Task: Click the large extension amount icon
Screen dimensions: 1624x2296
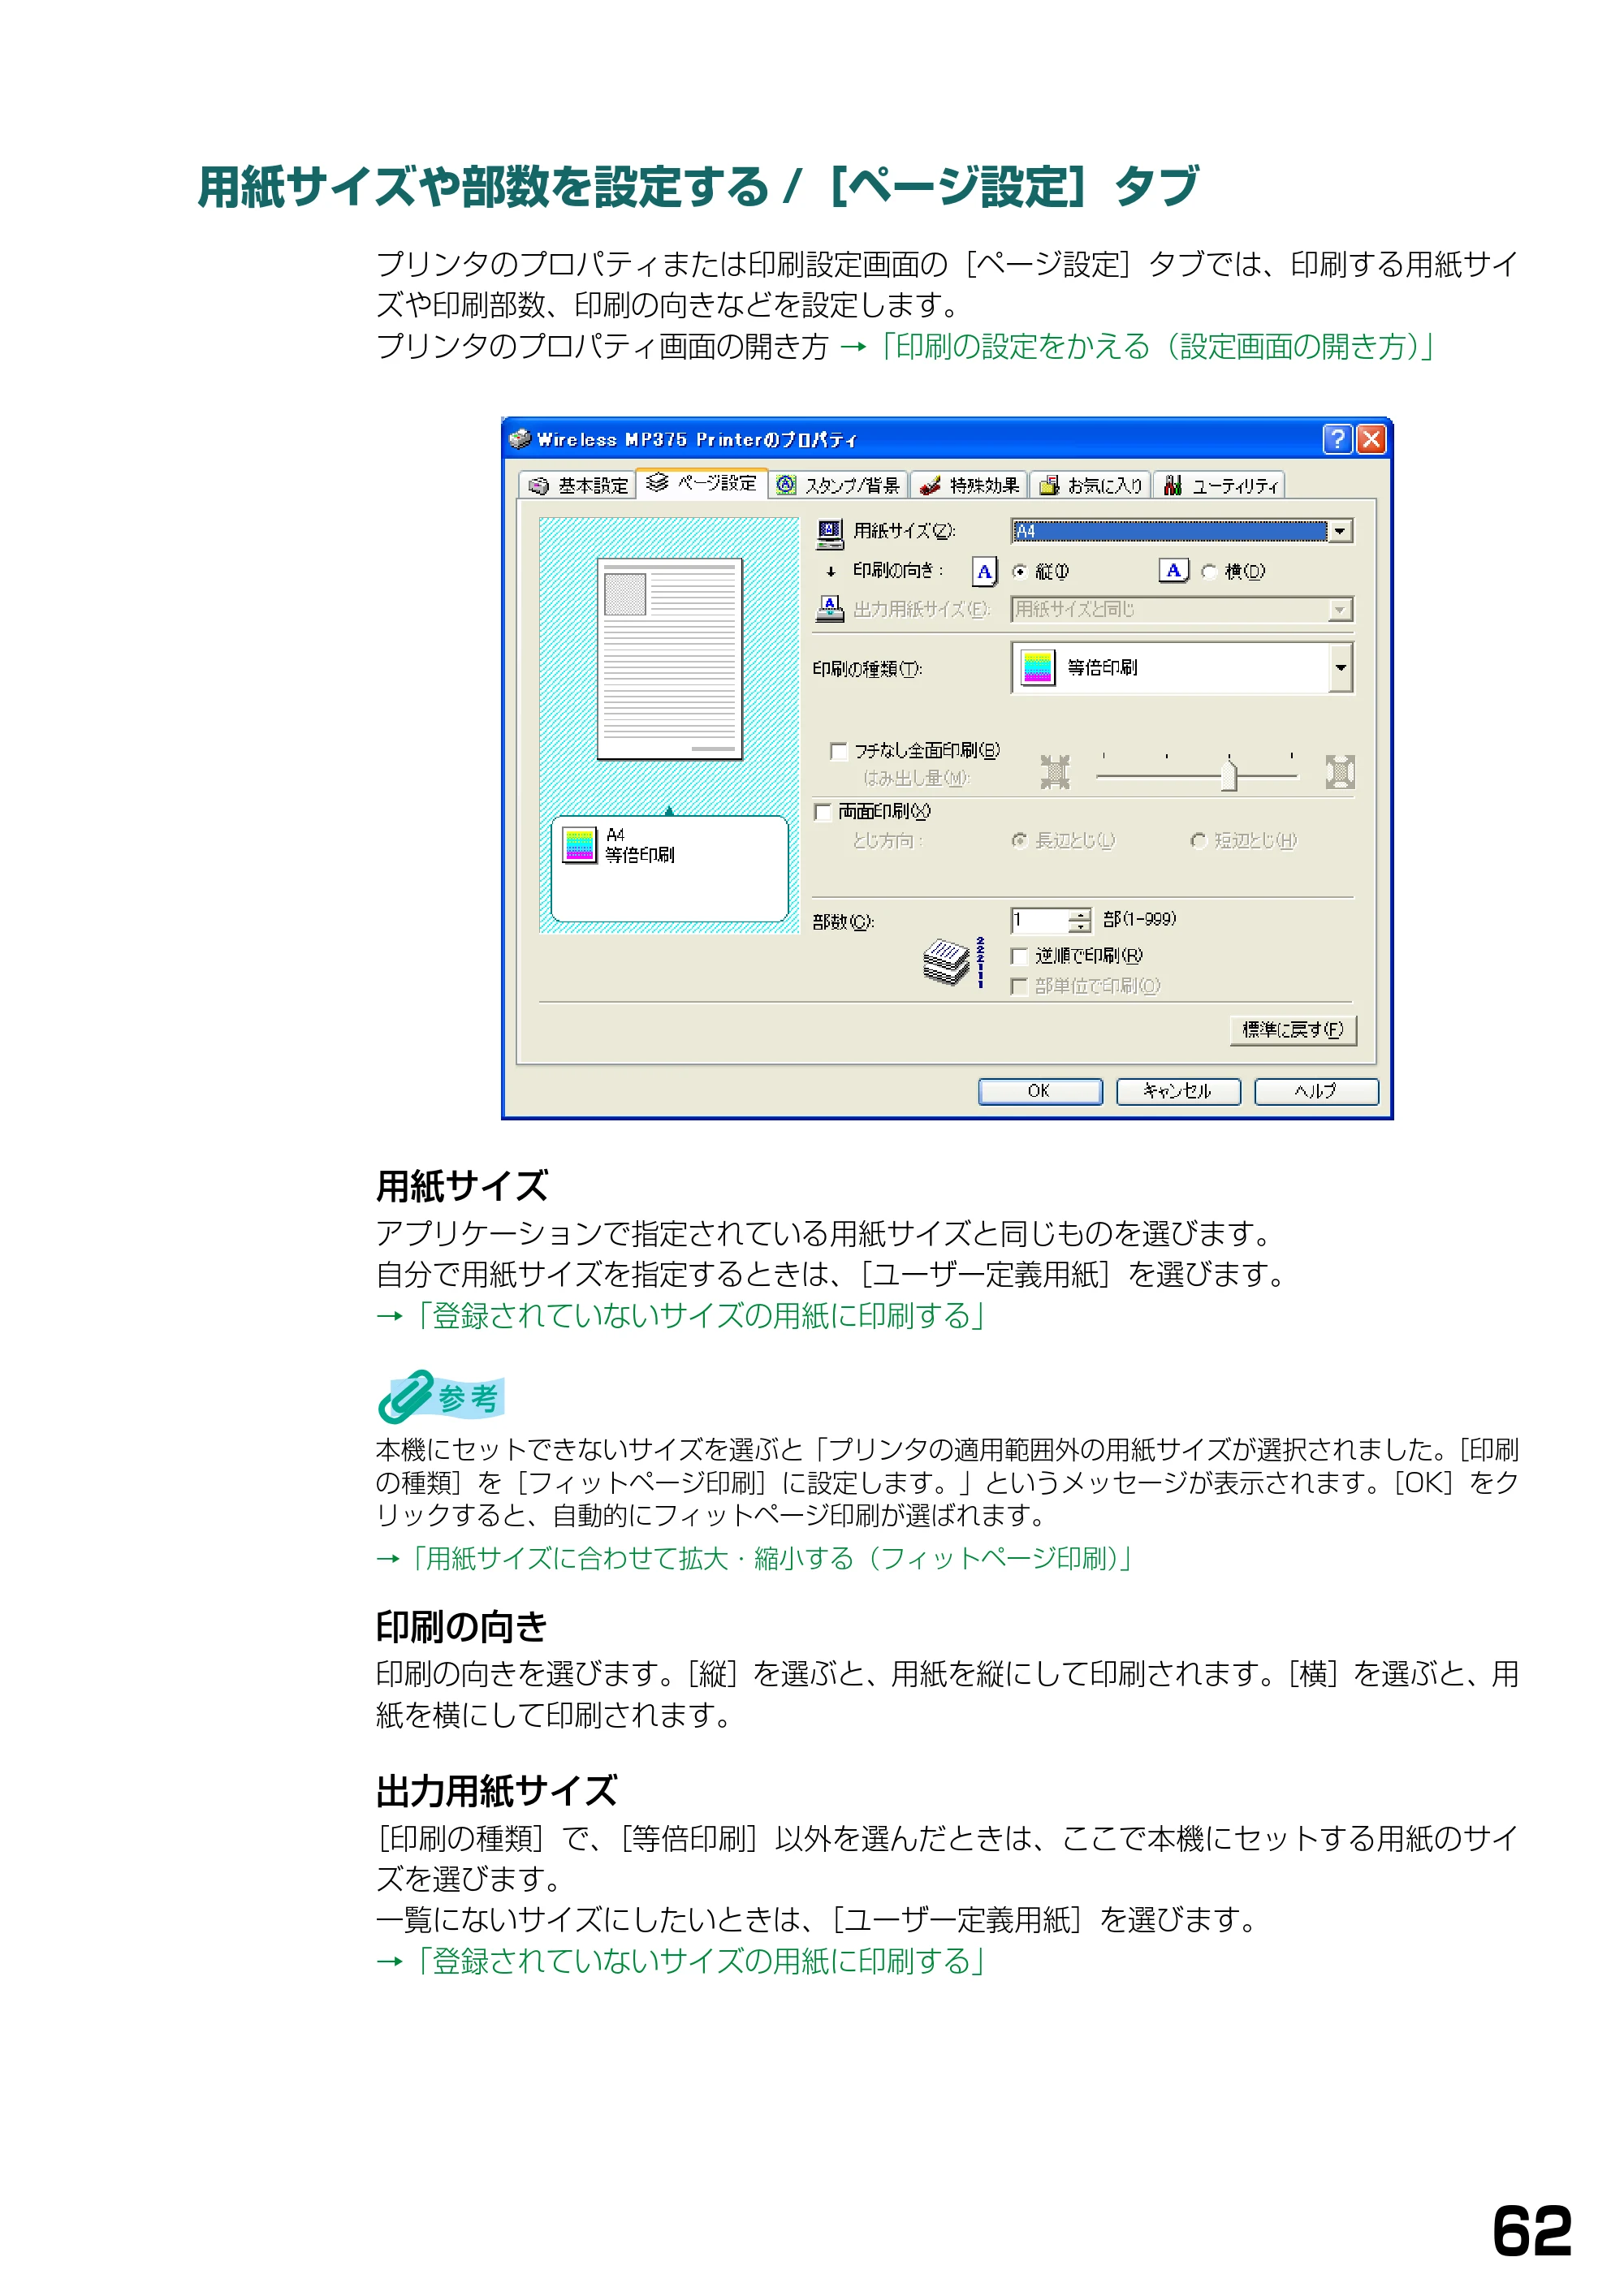Action: tap(1340, 772)
